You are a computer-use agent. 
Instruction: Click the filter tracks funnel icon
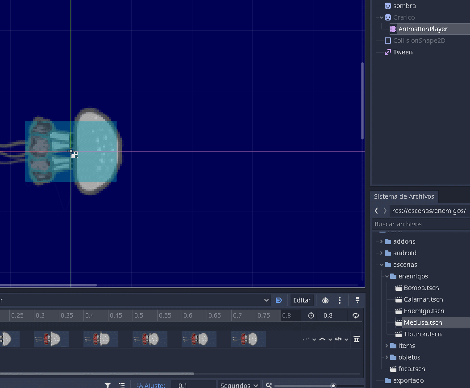tap(107, 385)
